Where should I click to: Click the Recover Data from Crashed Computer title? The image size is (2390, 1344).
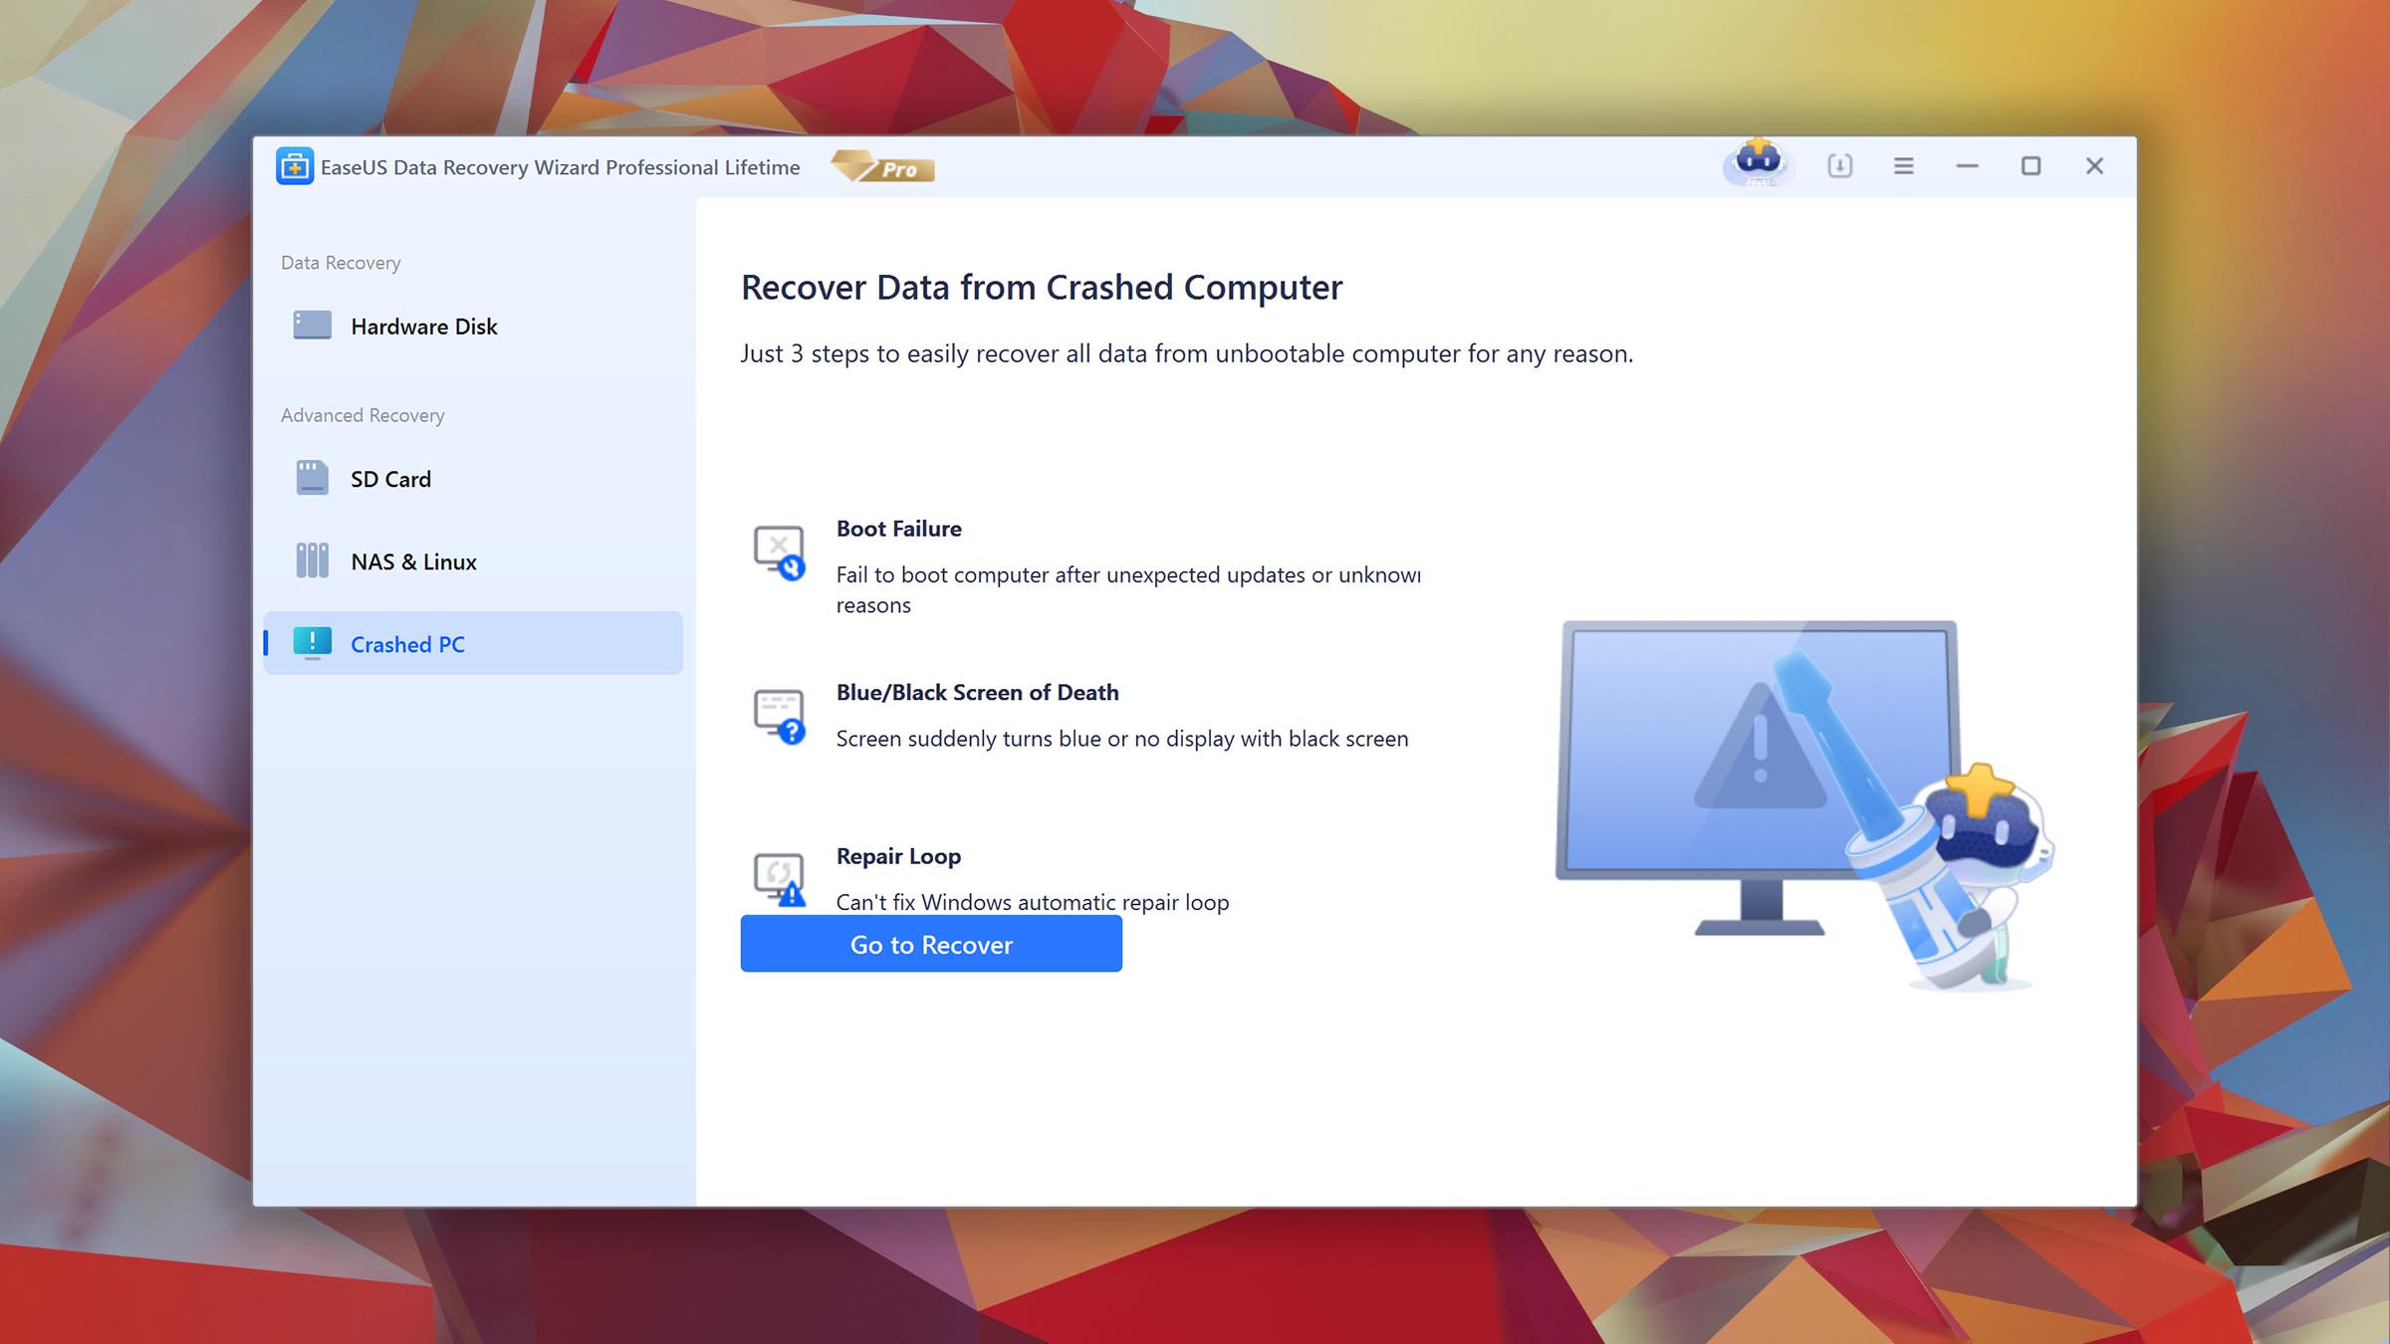click(1042, 288)
